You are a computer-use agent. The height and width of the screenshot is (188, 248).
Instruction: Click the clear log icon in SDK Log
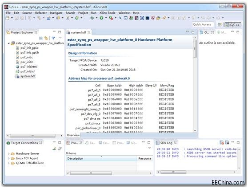[222, 142]
